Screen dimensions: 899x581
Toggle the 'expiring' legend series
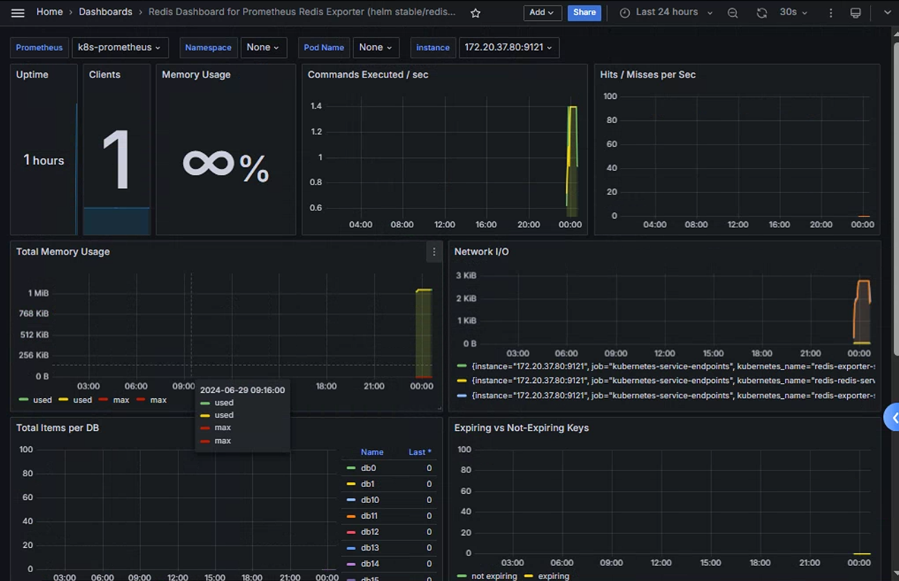[x=553, y=576]
